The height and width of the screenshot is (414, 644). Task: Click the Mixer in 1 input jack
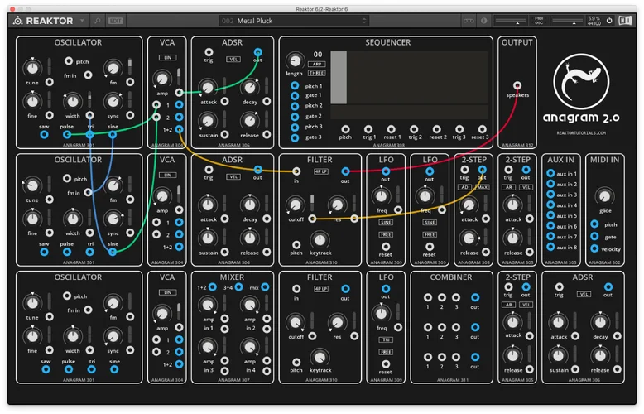[224, 329]
